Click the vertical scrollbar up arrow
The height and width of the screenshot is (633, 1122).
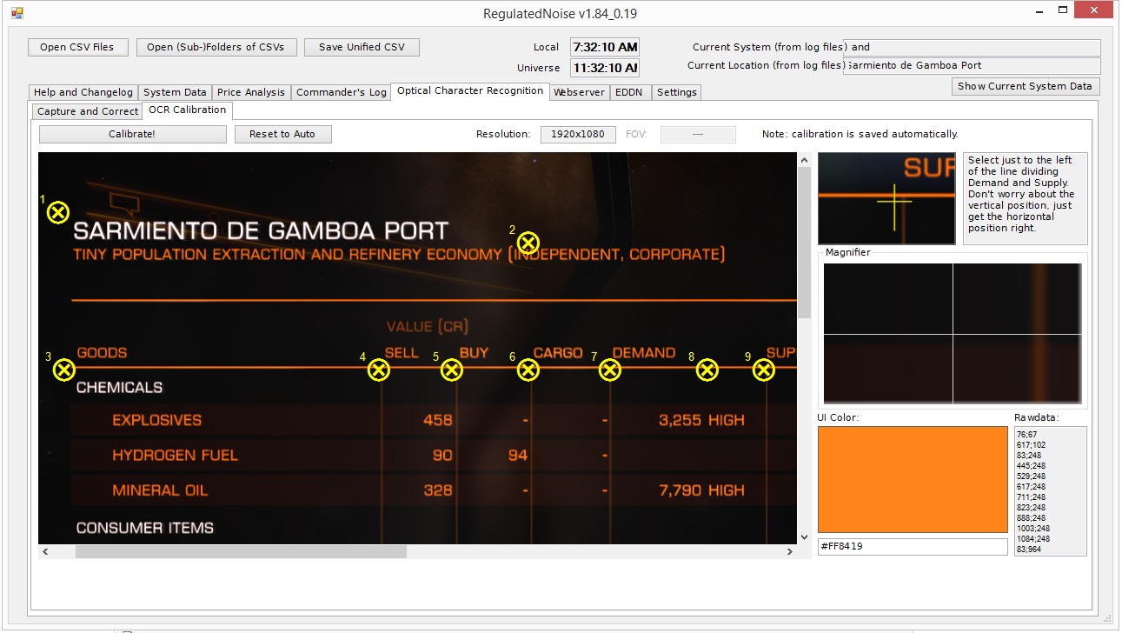click(804, 160)
